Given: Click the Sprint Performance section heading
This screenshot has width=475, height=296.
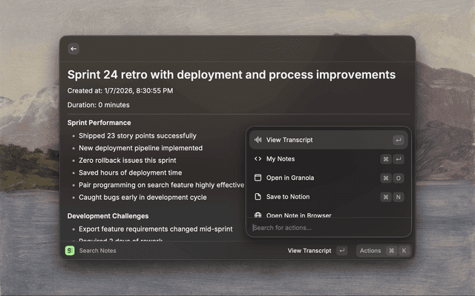Looking at the screenshot, I should [99, 123].
